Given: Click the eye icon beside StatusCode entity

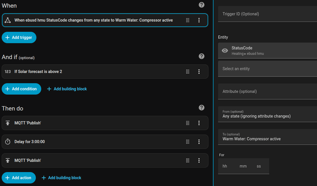Looking at the screenshot, I should 225,51.
